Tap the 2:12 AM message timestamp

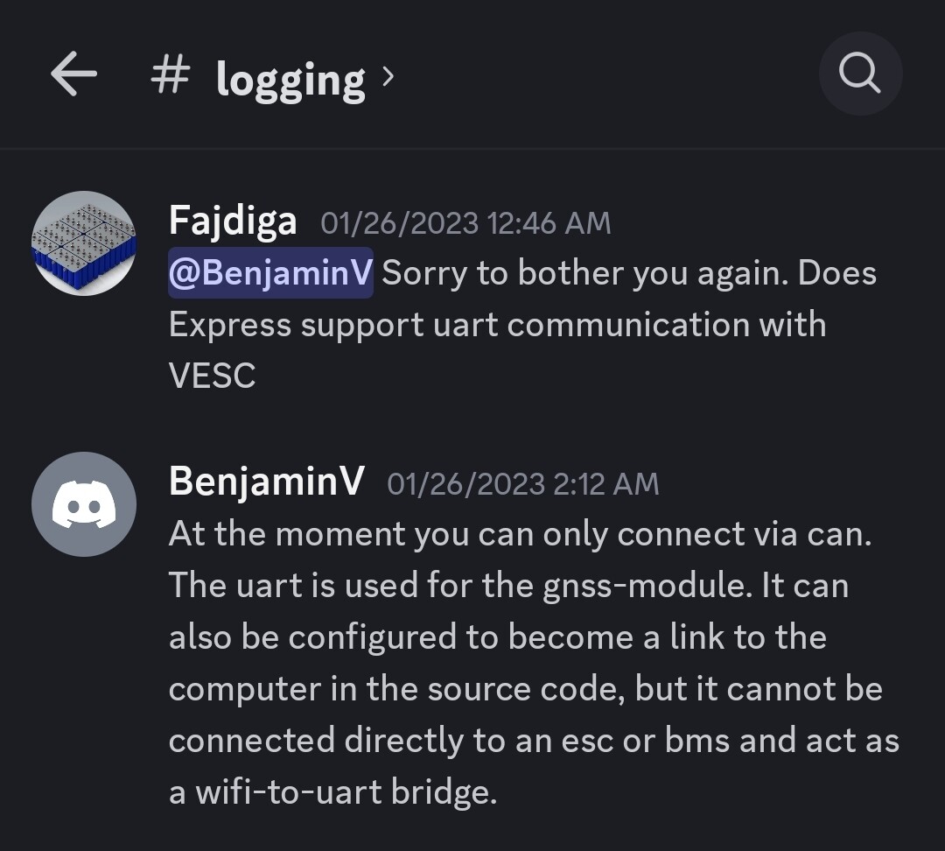(522, 483)
